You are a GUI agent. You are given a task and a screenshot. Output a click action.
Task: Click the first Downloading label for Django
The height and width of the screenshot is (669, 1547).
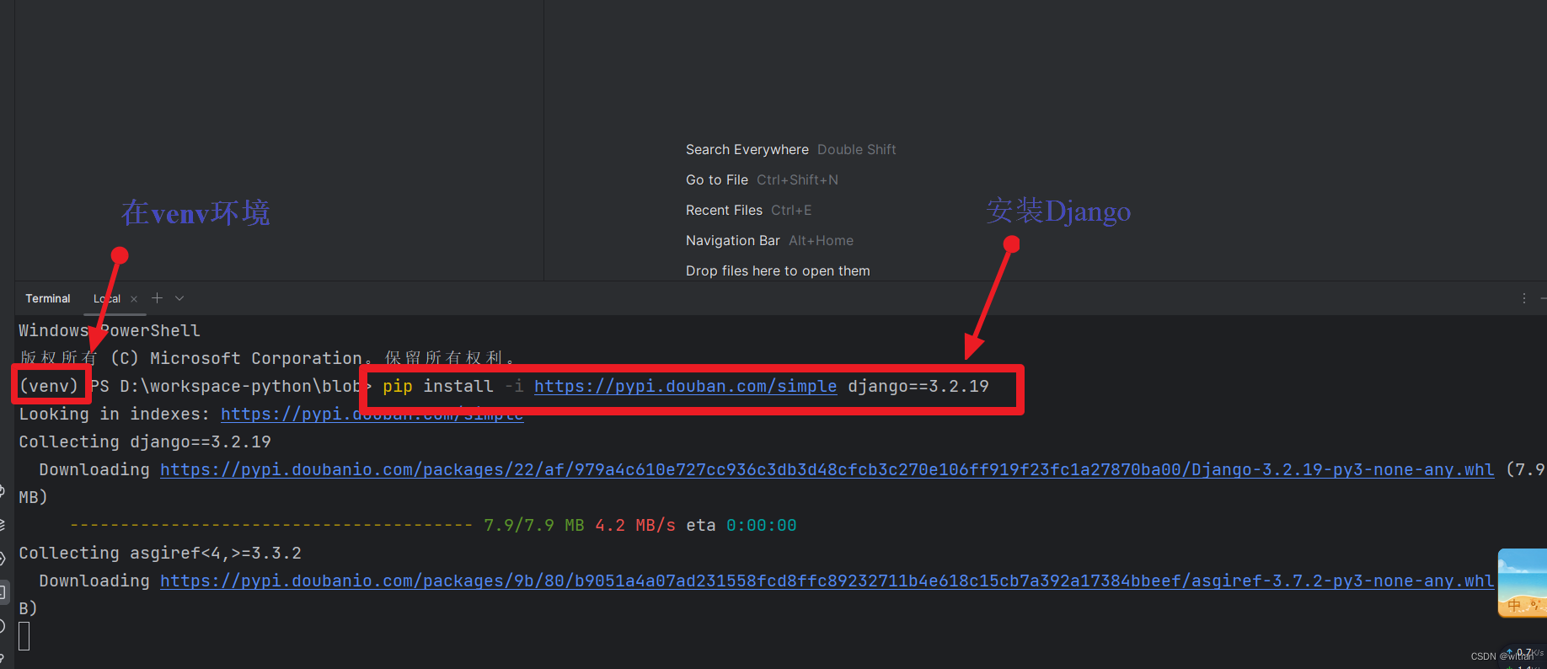pyautogui.click(x=94, y=469)
